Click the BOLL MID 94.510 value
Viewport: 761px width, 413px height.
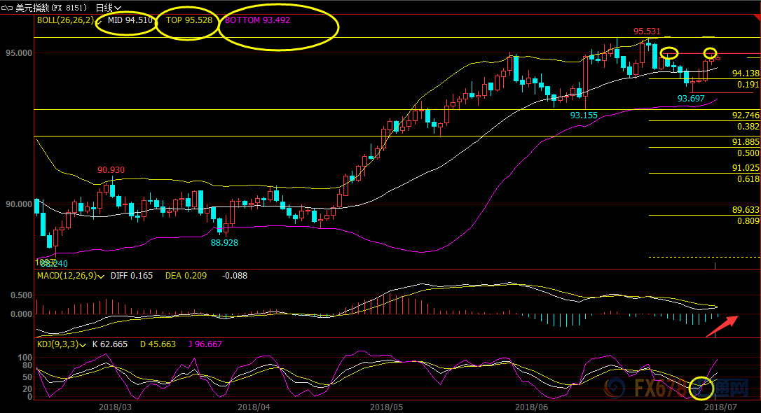point(130,21)
